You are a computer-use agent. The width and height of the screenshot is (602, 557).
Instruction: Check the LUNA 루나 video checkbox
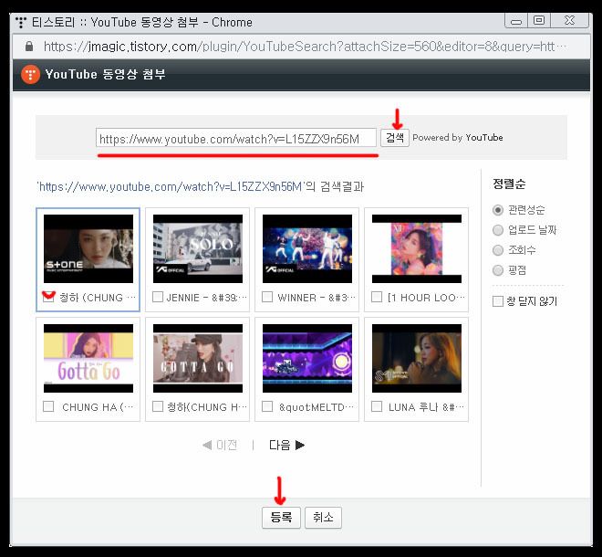coord(377,406)
